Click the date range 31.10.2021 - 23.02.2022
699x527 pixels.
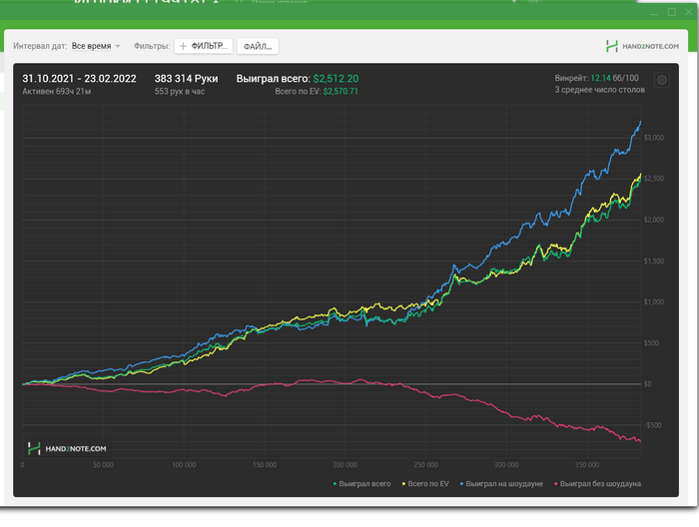pos(79,79)
